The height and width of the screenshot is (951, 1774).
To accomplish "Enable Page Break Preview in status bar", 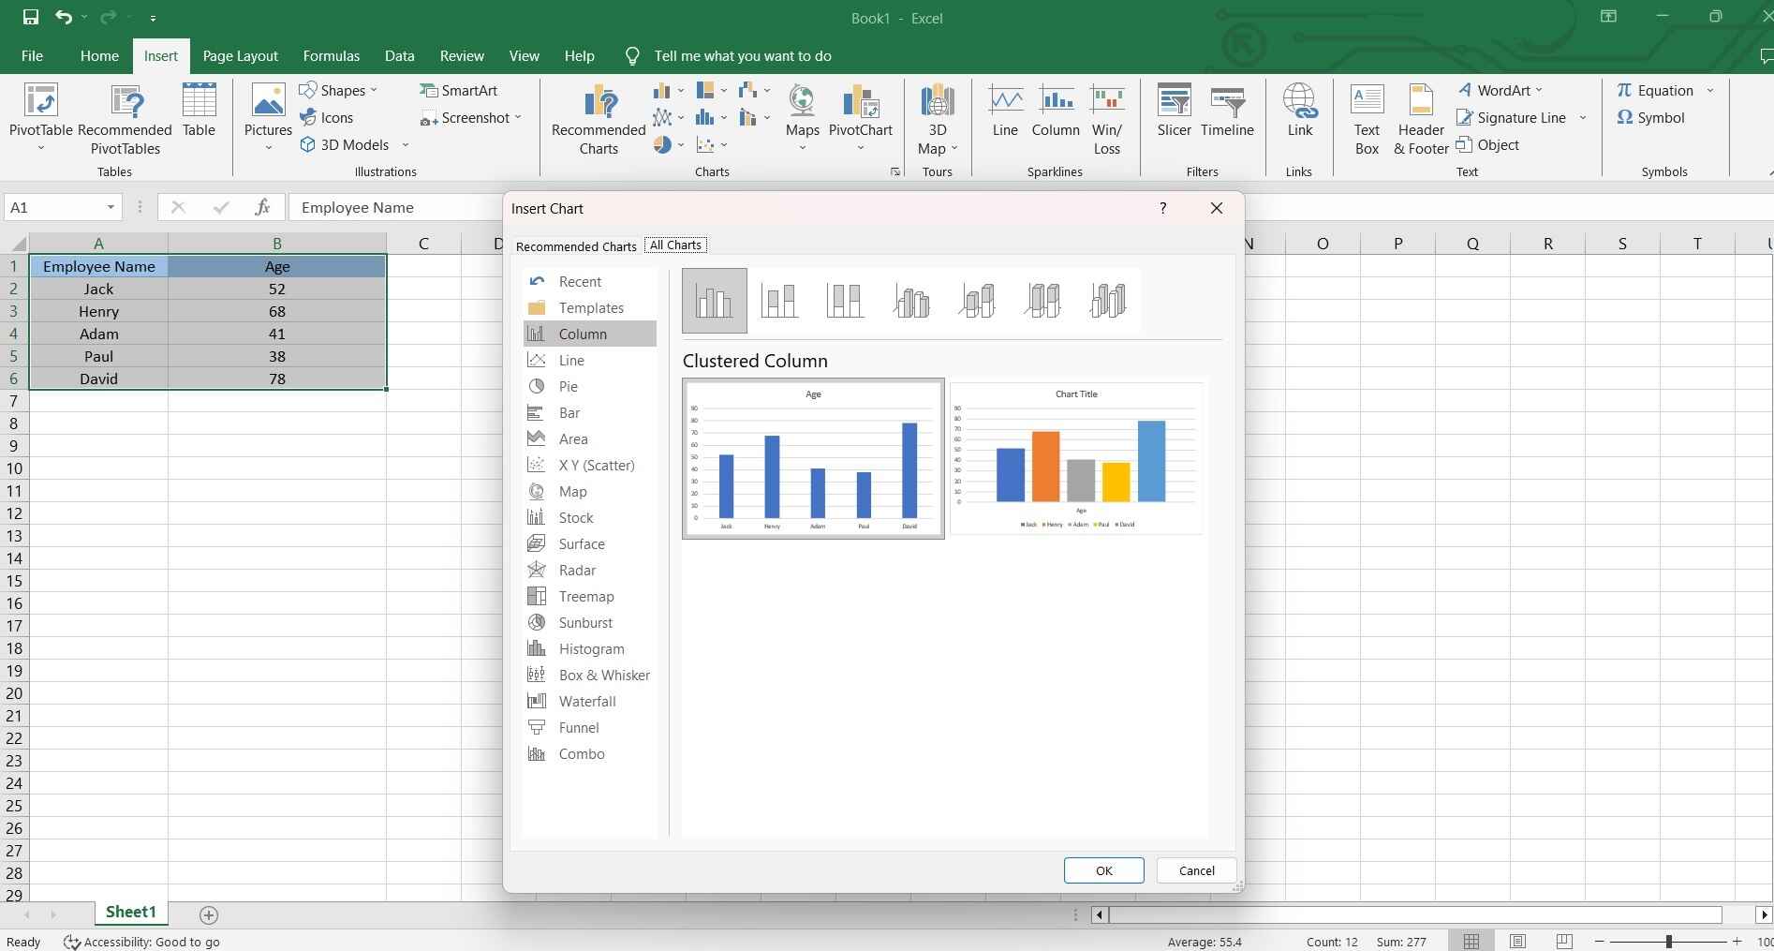I will (1563, 941).
